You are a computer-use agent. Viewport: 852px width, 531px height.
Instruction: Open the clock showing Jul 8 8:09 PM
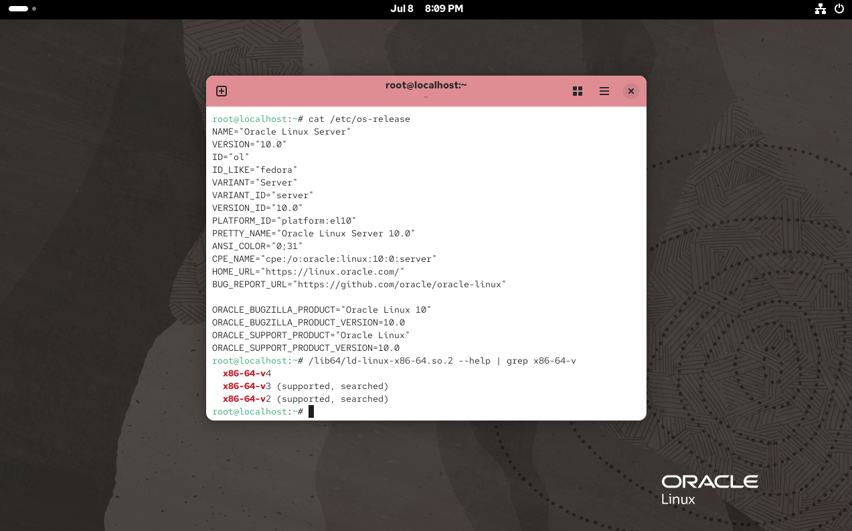426,9
